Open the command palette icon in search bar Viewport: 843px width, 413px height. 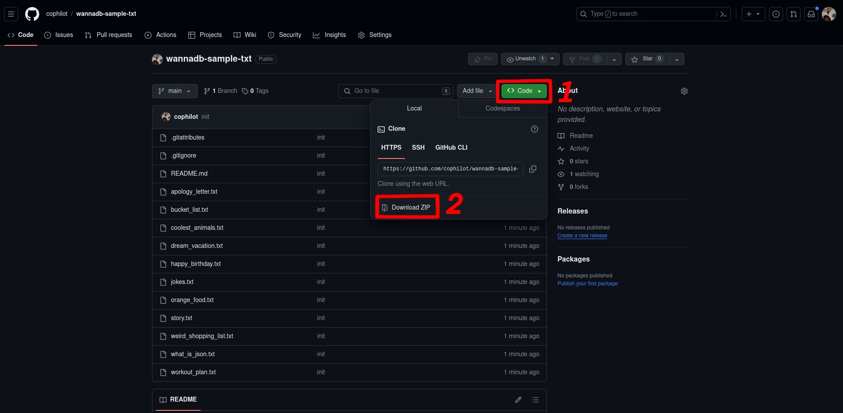coord(723,14)
